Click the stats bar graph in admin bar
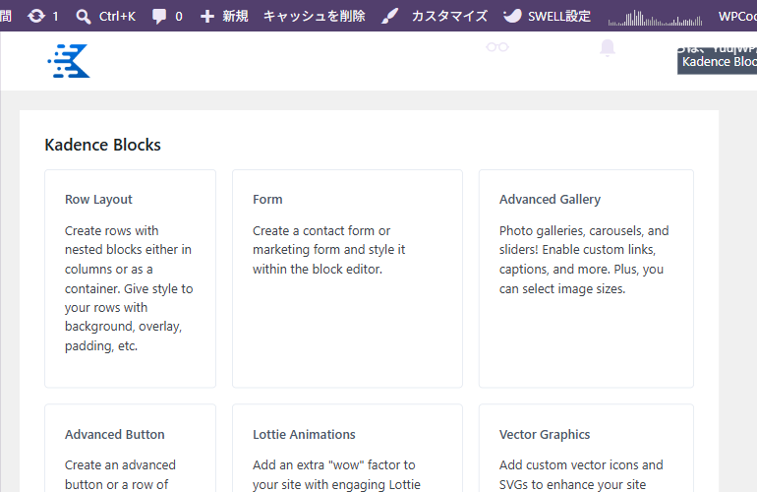Viewport: 757px width, 492px height. [x=655, y=18]
